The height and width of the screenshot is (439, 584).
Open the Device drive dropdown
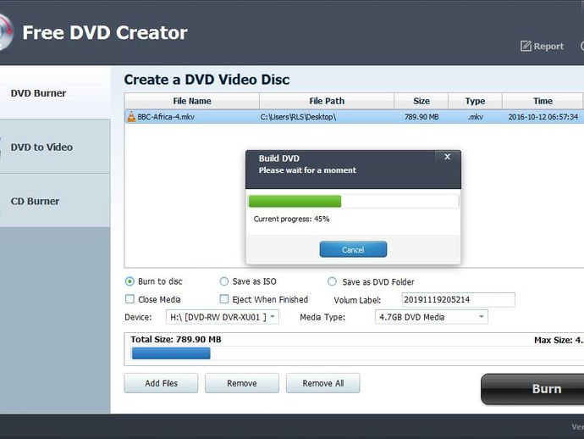[223, 317]
